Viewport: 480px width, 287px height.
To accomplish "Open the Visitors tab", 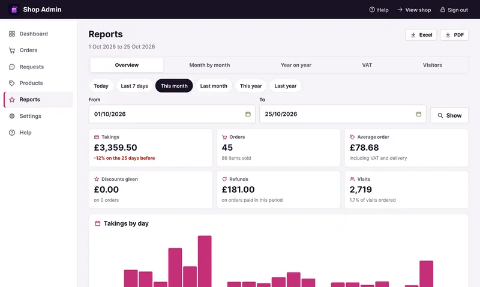I will coord(432,65).
